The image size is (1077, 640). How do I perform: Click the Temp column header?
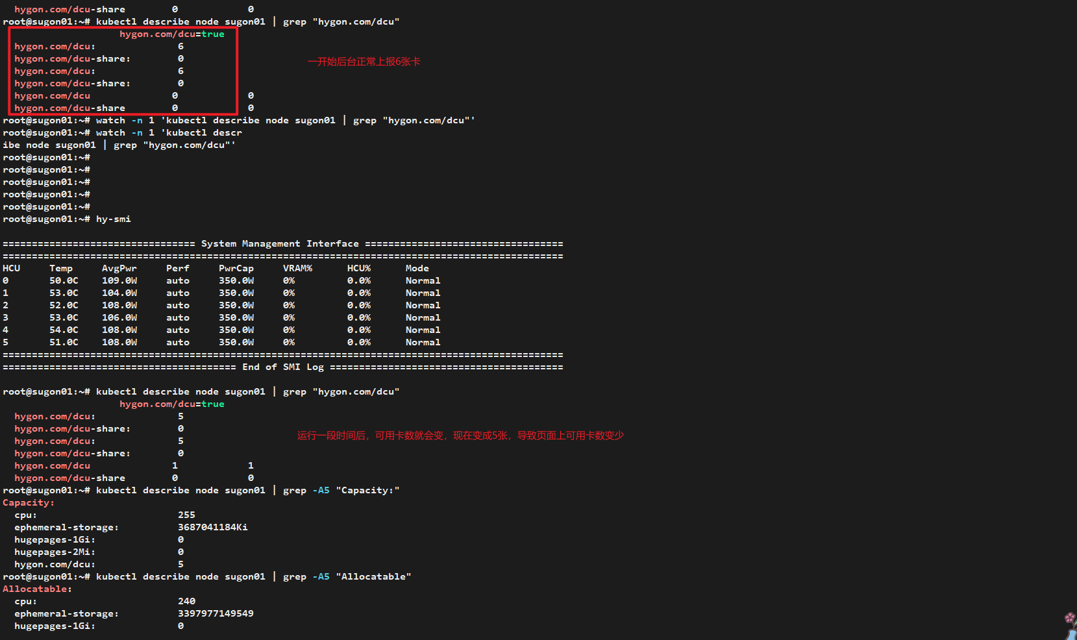pos(61,269)
